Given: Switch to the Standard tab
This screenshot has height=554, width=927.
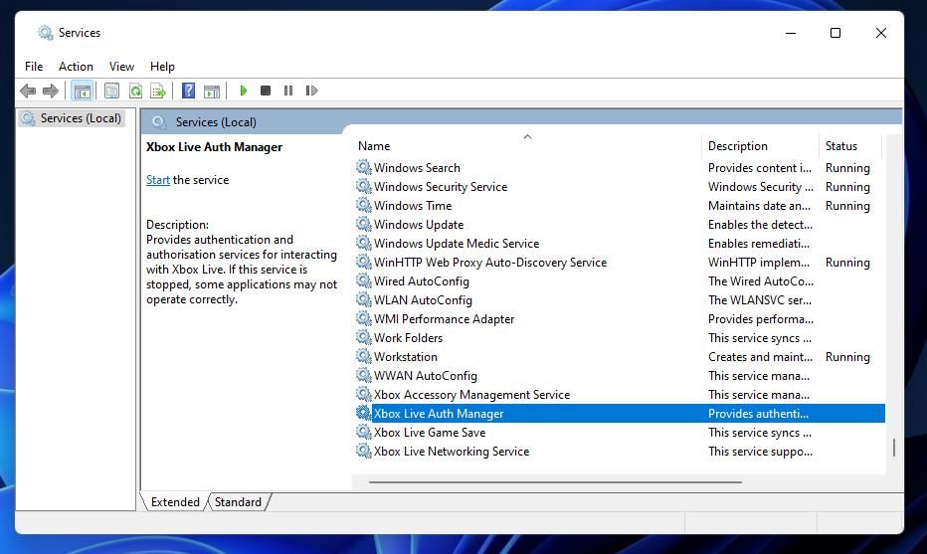Looking at the screenshot, I should click(x=238, y=502).
